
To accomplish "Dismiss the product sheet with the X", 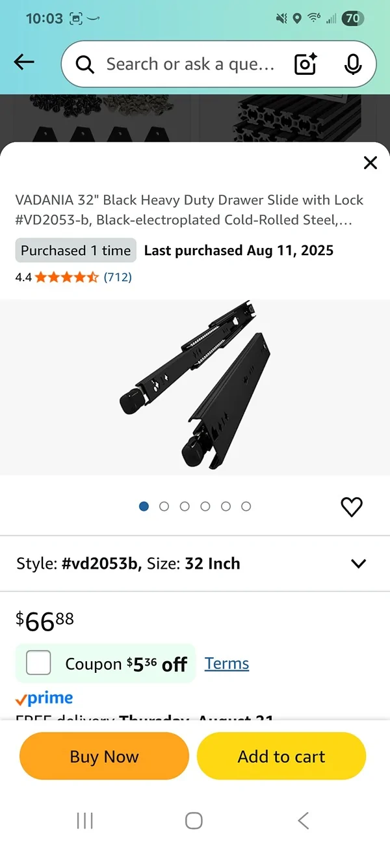I will click(x=370, y=163).
